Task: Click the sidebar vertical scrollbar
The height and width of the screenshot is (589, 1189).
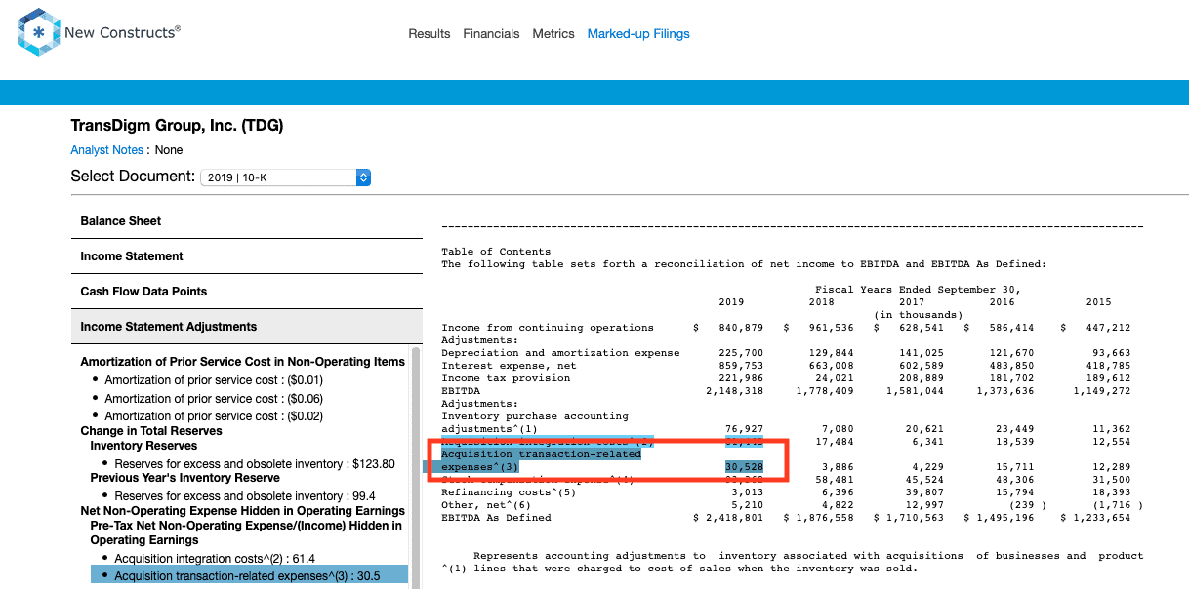Action: (x=416, y=468)
